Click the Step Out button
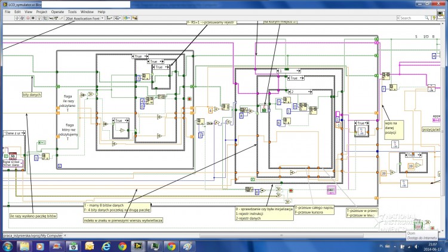The image size is (448, 252). [61, 18]
